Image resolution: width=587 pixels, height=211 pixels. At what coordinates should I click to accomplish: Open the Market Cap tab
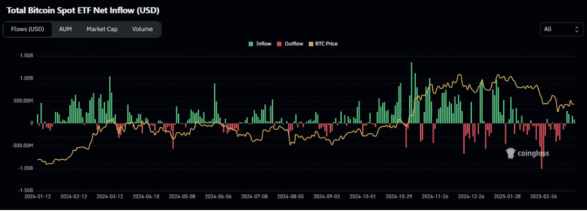[102, 29]
